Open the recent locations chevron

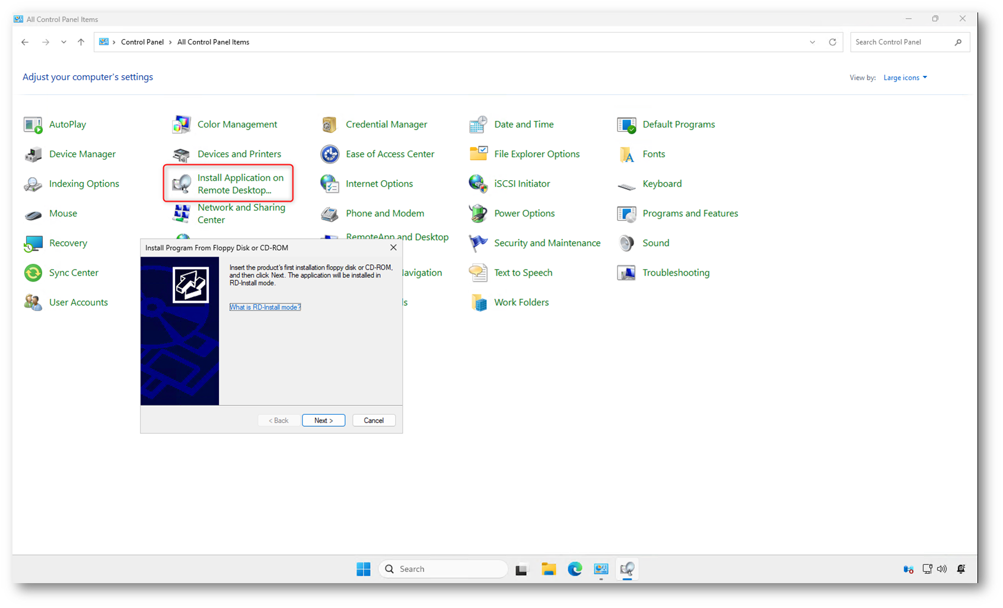click(63, 42)
